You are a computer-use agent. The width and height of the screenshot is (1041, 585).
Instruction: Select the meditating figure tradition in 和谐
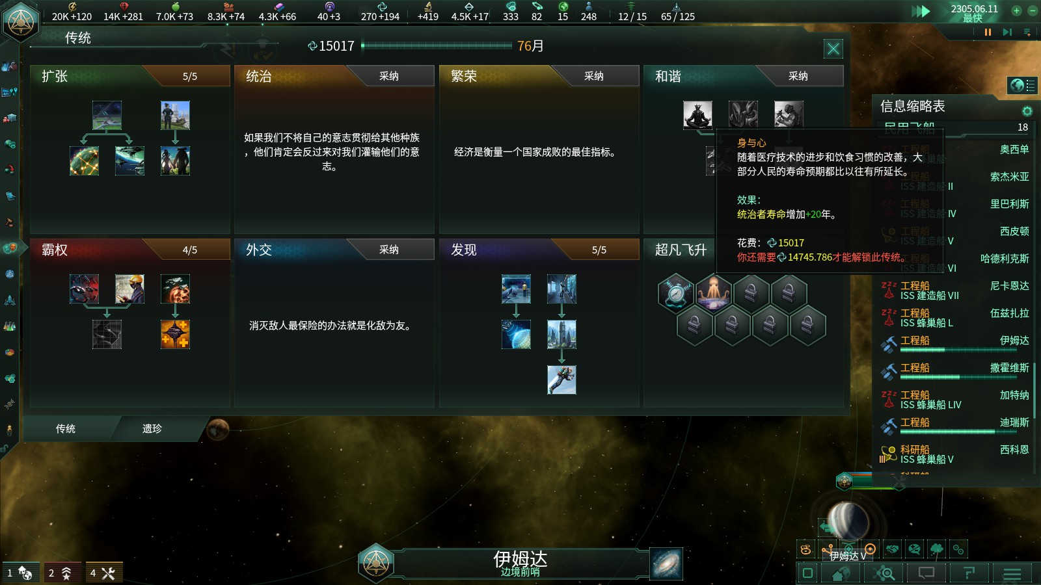coord(697,115)
